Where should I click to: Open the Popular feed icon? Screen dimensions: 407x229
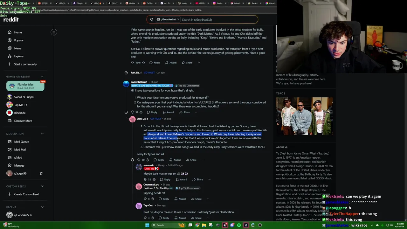tap(10, 40)
